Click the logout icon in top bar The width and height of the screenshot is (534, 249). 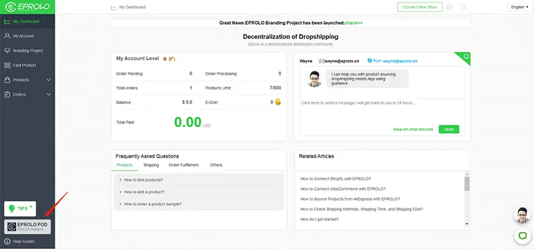point(463,7)
